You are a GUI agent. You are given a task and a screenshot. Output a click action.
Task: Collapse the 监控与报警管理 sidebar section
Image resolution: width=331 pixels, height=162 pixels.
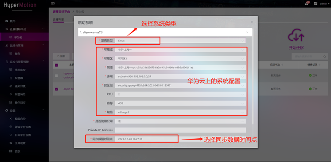point(43,61)
